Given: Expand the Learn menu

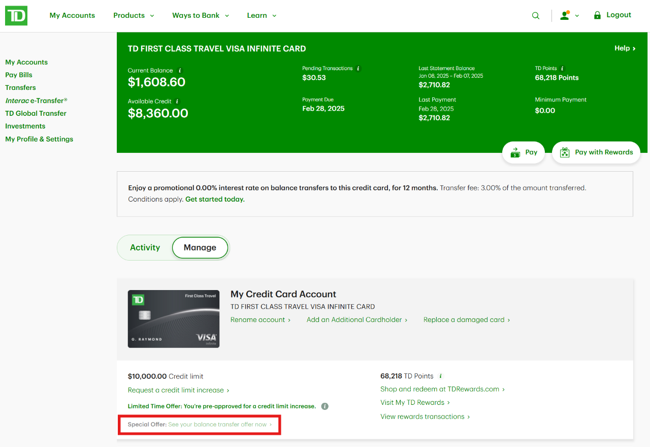Looking at the screenshot, I should [x=262, y=16].
